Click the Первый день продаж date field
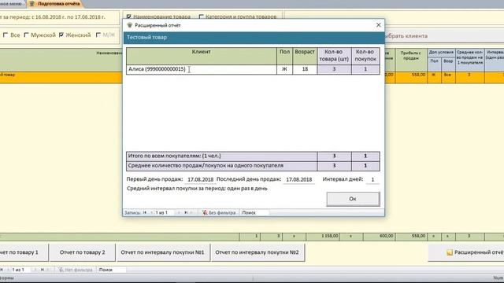The height and width of the screenshot is (283, 504). click(200, 180)
